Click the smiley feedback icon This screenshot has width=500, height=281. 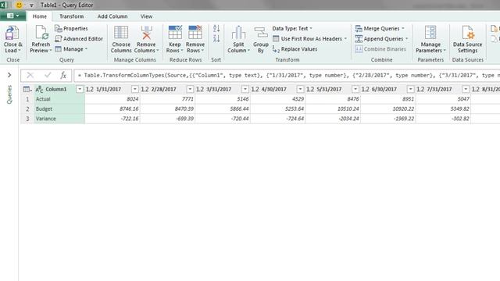point(19,5)
